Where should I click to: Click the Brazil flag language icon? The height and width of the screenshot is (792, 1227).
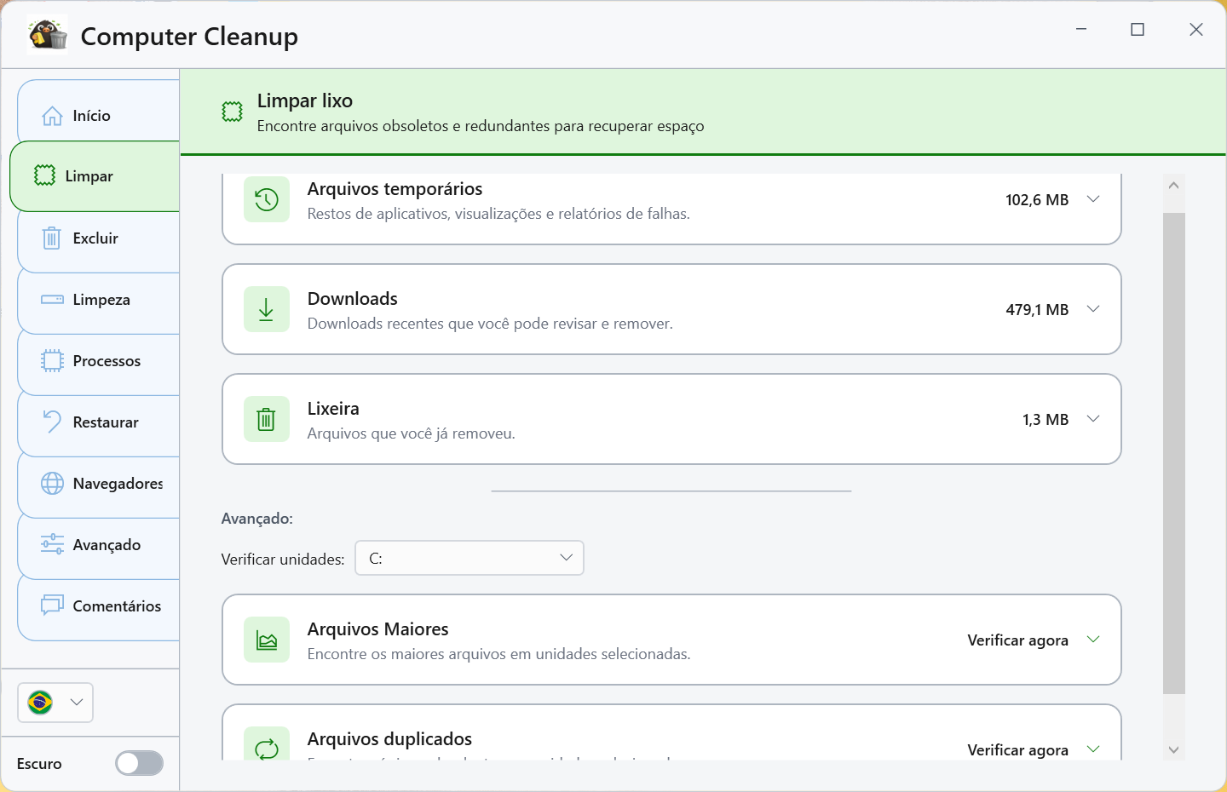coord(40,703)
